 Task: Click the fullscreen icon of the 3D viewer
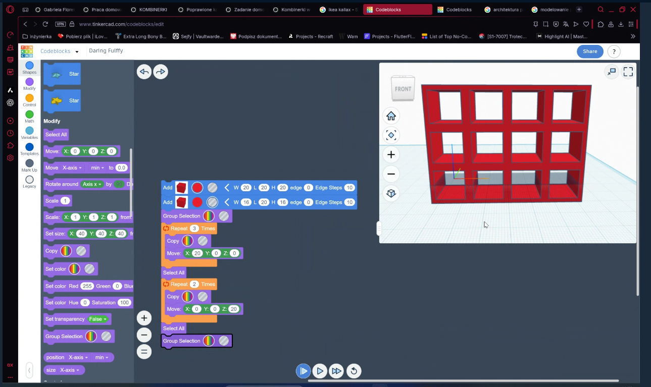click(x=628, y=72)
